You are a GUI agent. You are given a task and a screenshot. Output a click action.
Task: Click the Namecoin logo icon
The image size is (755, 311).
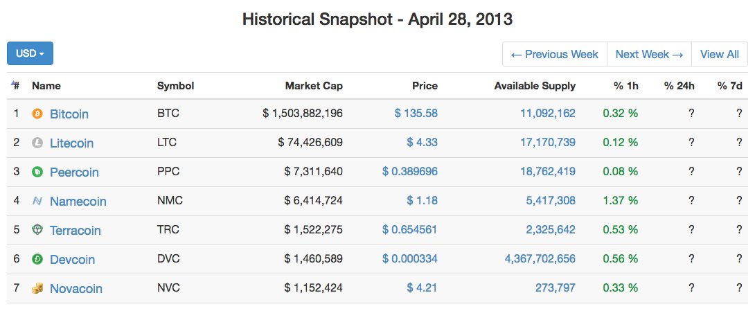pyautogui.click(x=37, y=202)
